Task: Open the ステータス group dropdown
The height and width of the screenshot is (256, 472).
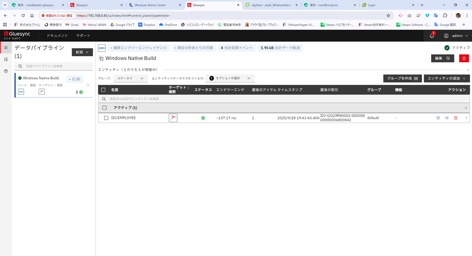Action: (130, 78)
